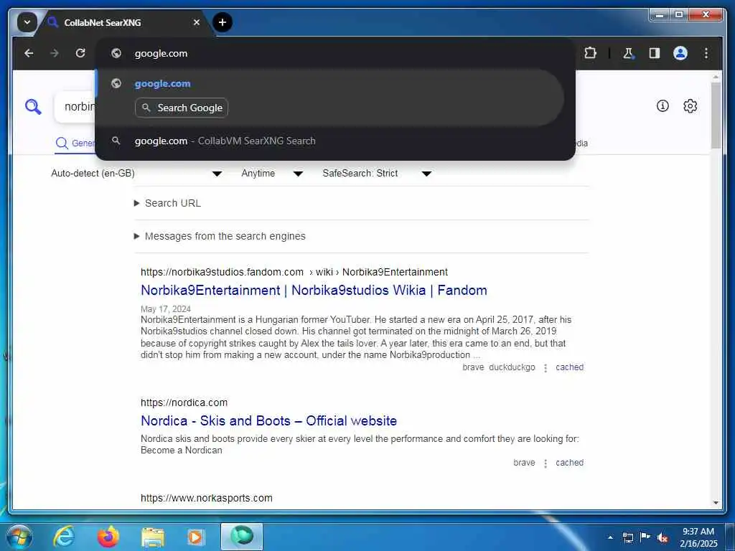Show hidden system tray icons arrow

click(610, 537)
